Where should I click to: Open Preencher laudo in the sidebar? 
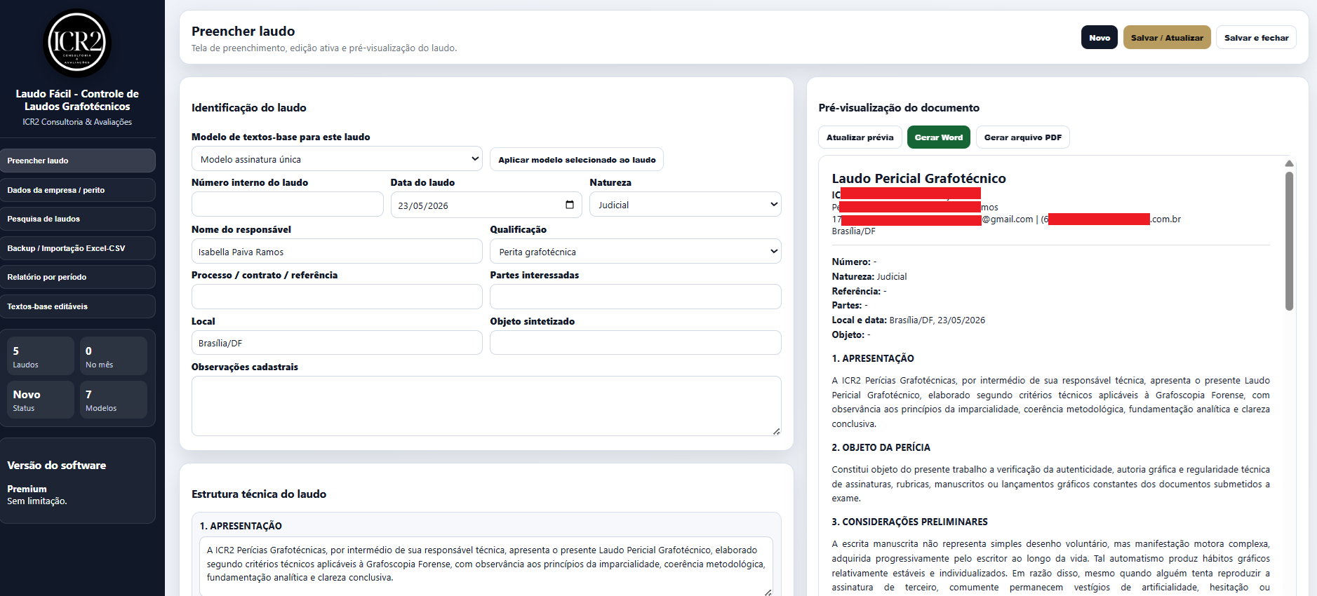78,161
